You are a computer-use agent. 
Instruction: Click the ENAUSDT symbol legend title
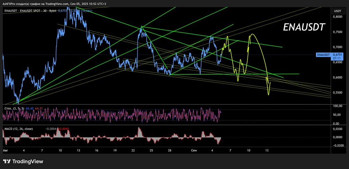30,10
